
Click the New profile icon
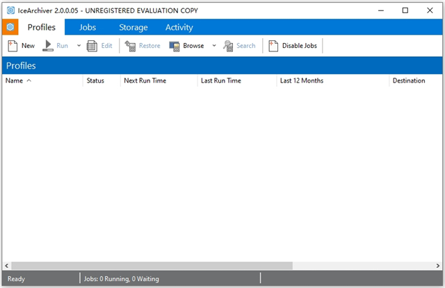click(13, 46)
